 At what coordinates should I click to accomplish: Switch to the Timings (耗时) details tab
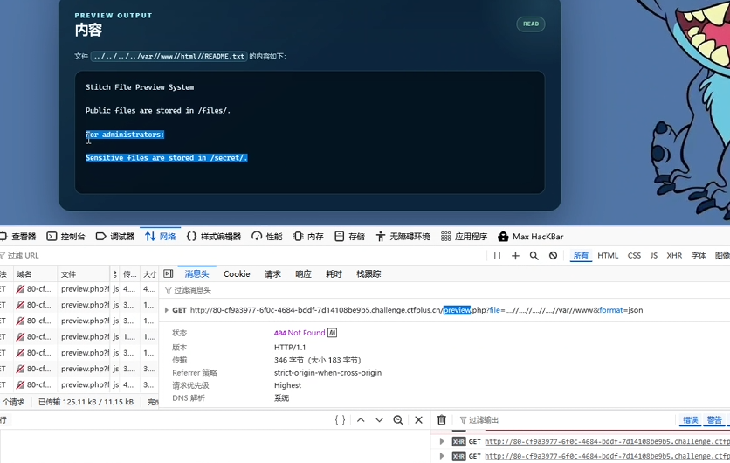[334, 274]
